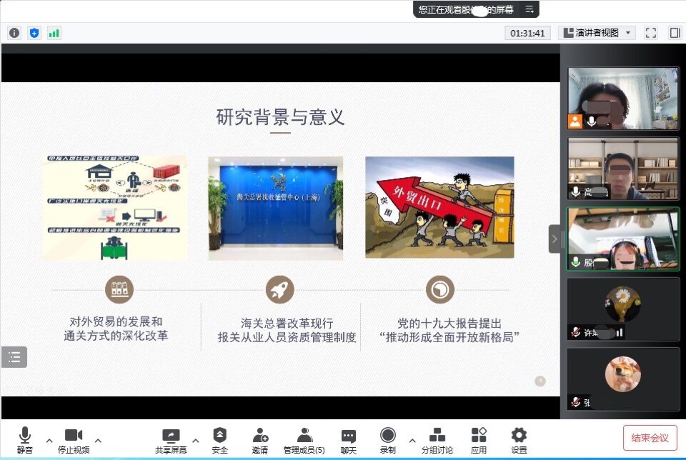
Task: Click the 结束会议 end meeting button
Action: click(650, 438)
